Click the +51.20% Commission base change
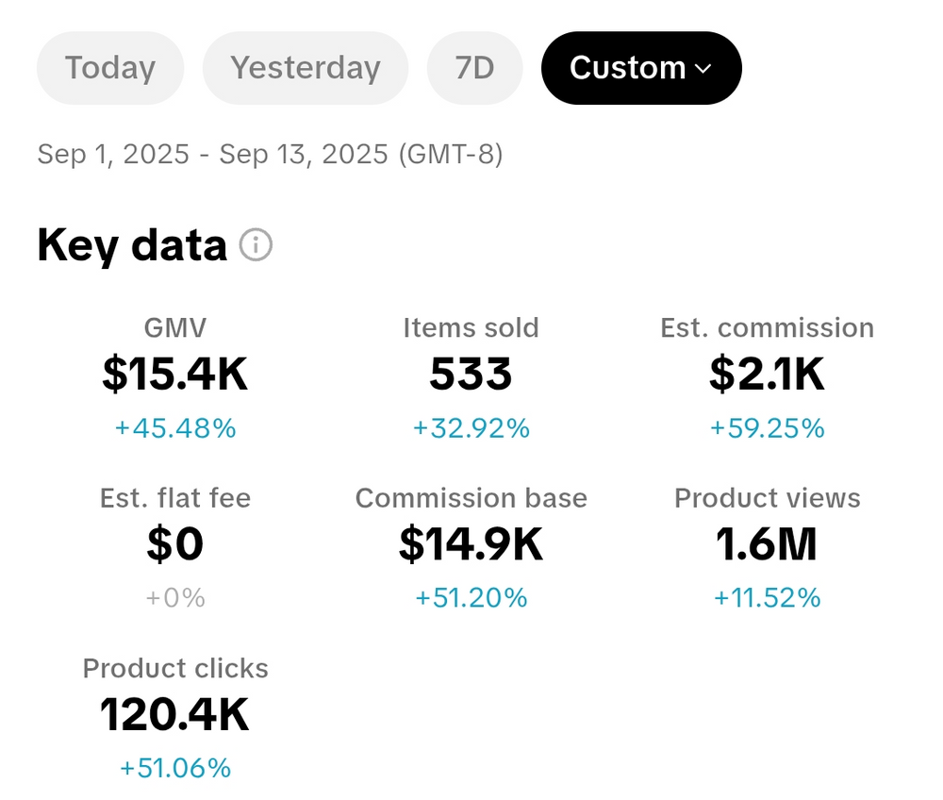Screen dimensions: 943x800 [471, 598]
